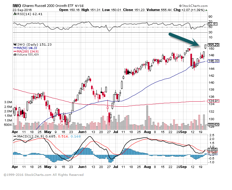Screen dimensions: 232x190
Task: Click the IWO (Daily) 151.23 legend
Action: (34, 44)
